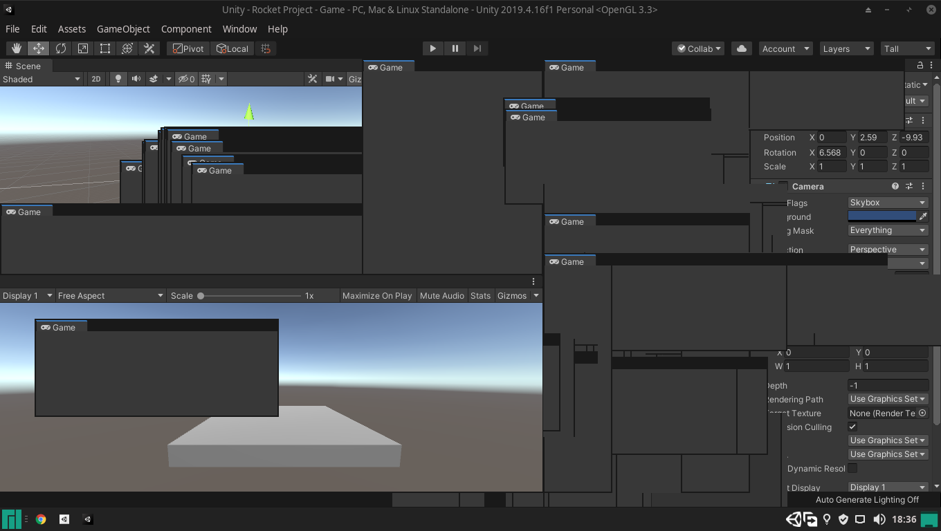Open the Edit menu

tap(39, 29)
